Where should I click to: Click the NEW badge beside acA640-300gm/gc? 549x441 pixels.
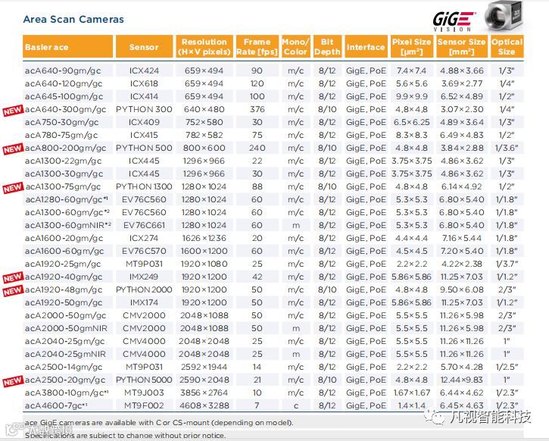pos(13,111)
